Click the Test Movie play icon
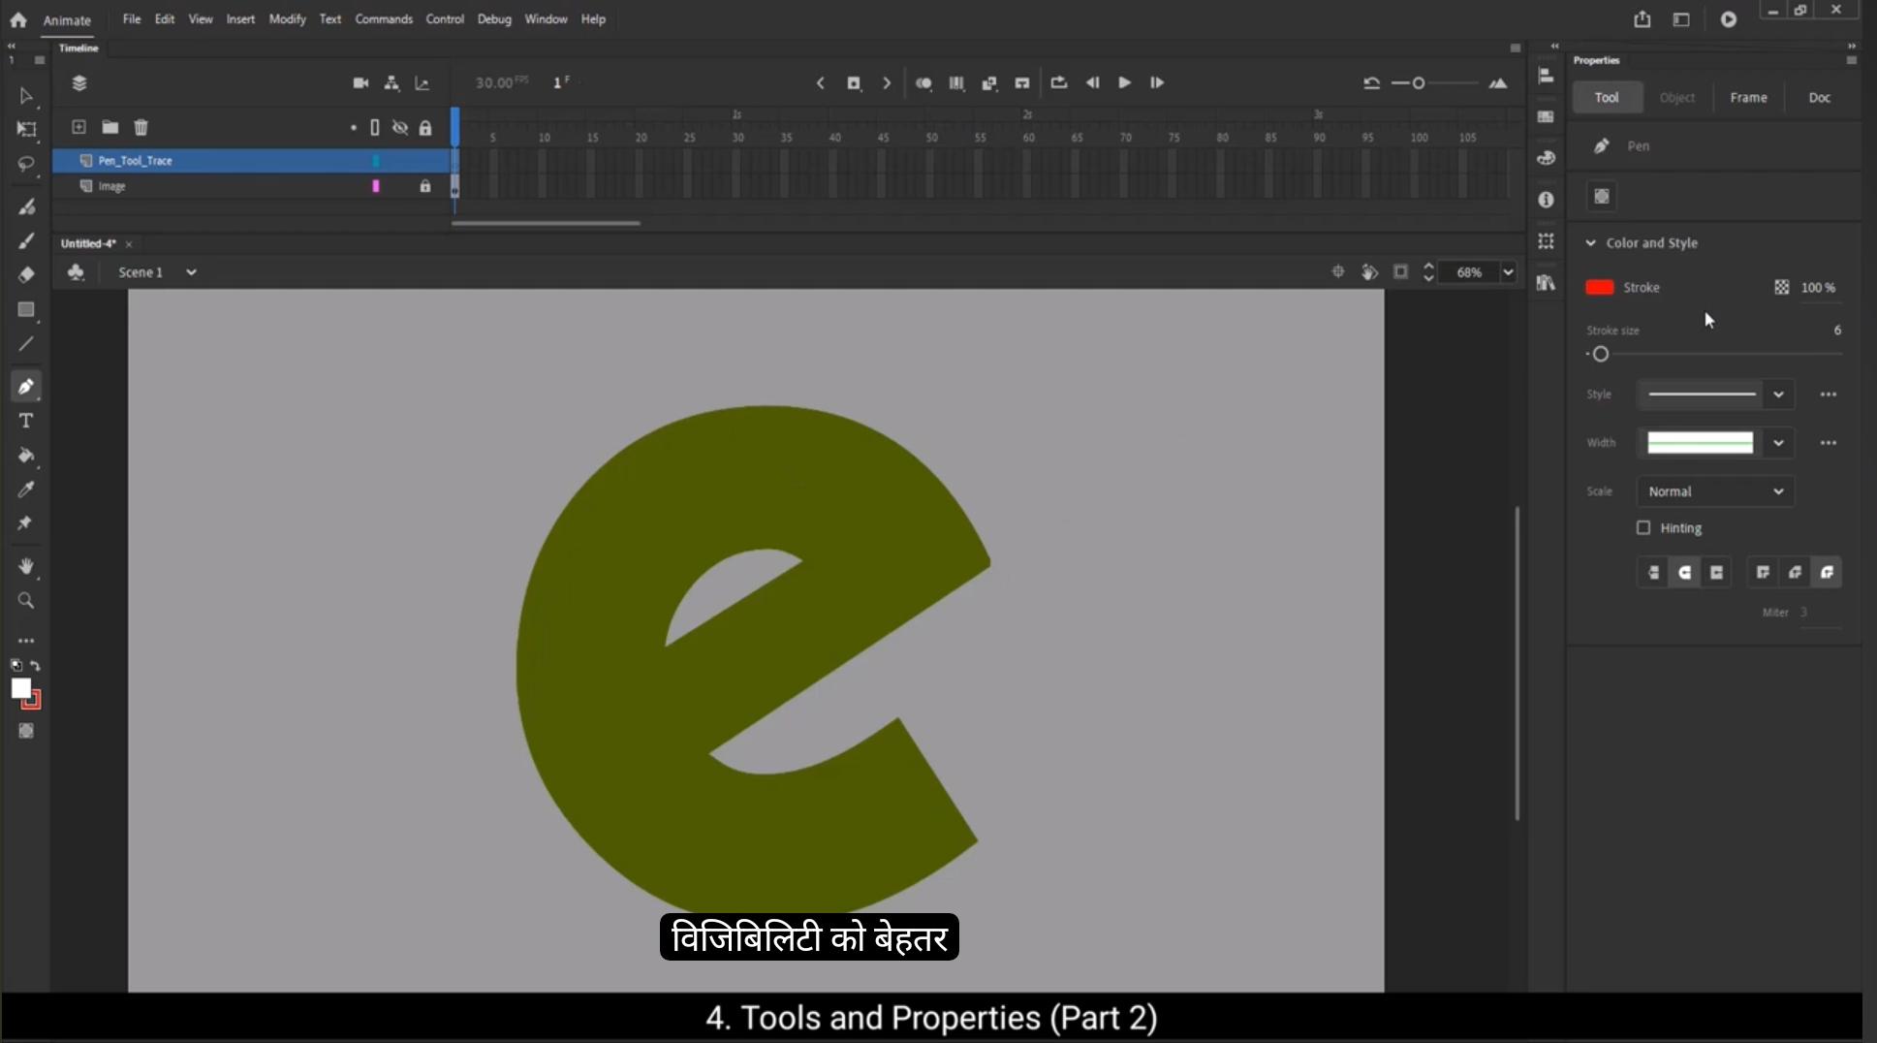This screenshot has height=1043, width=1877. click(1729, 19)
